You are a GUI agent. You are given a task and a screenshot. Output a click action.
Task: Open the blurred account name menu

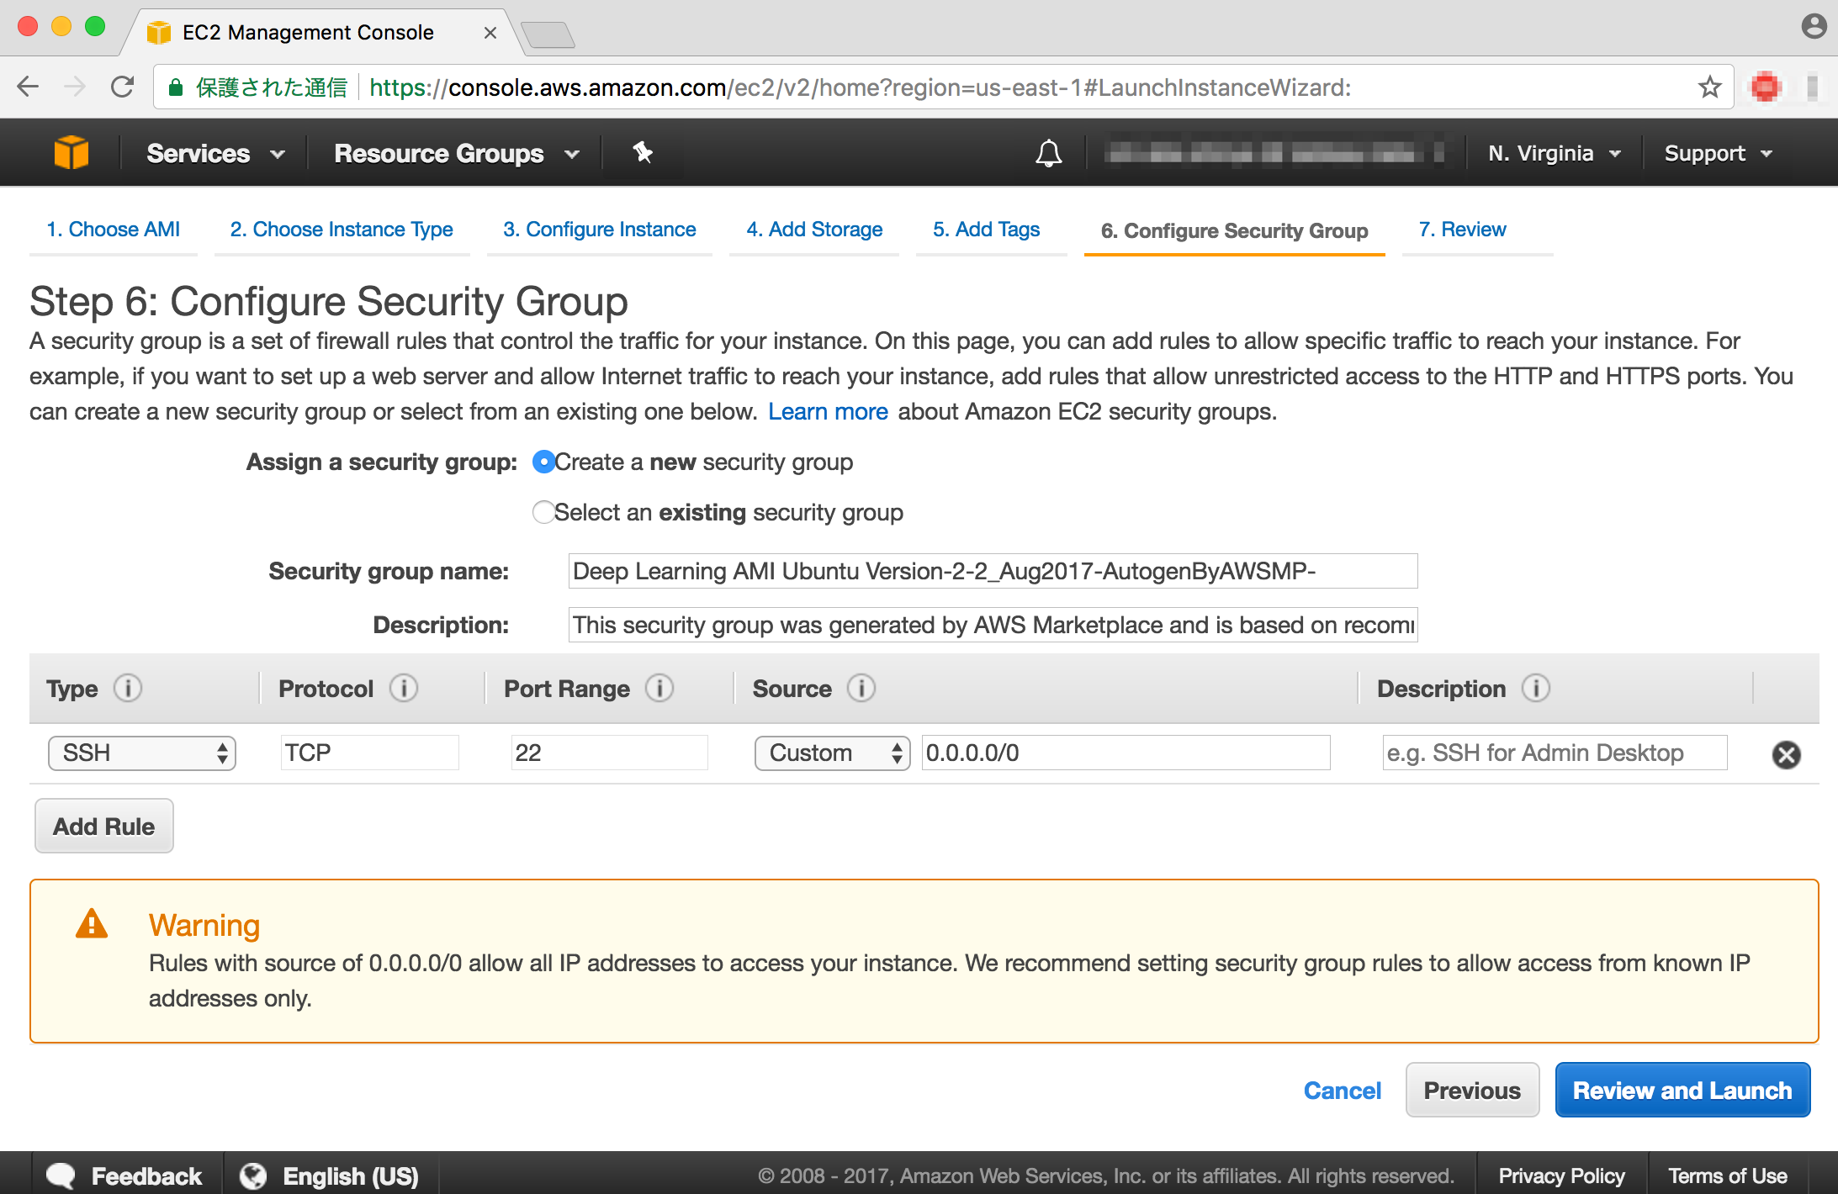coord(1275,153)
